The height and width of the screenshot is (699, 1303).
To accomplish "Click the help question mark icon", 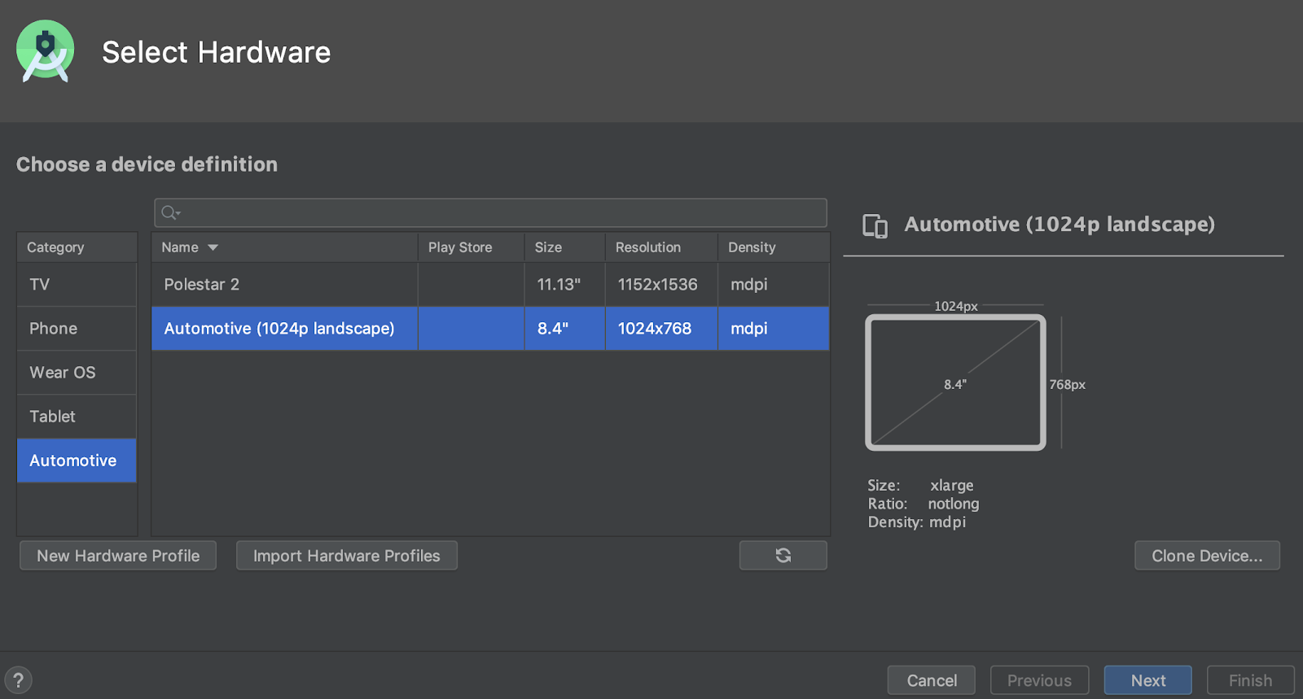I will 18,680.
